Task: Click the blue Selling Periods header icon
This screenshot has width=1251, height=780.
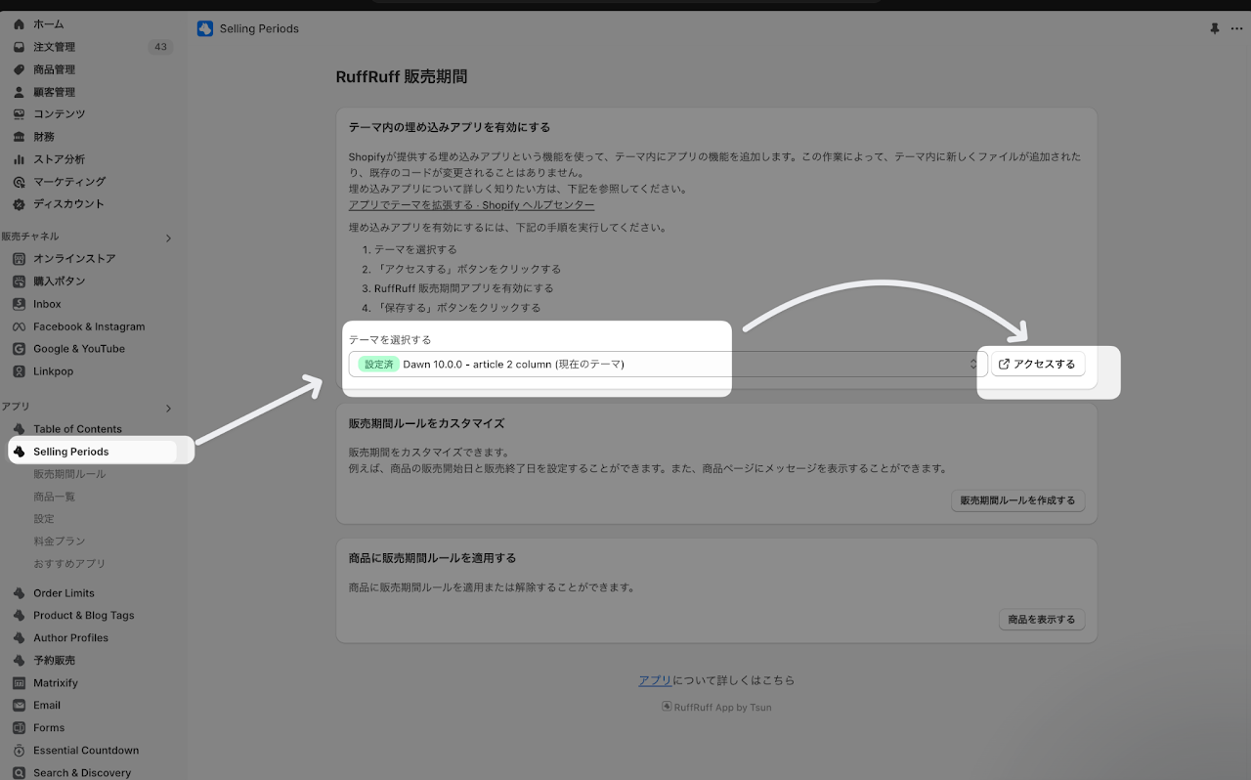Action: point(204,29)
